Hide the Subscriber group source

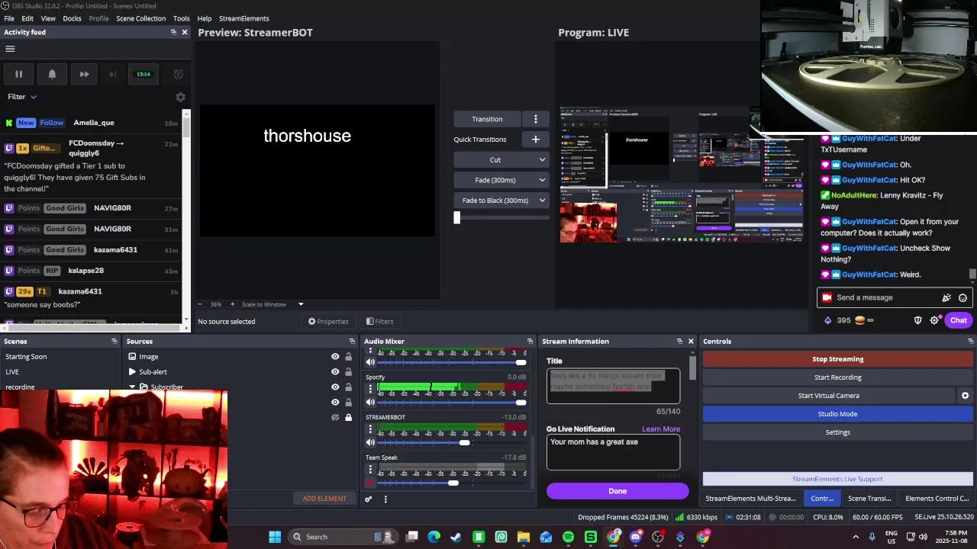tap(335, 387)
